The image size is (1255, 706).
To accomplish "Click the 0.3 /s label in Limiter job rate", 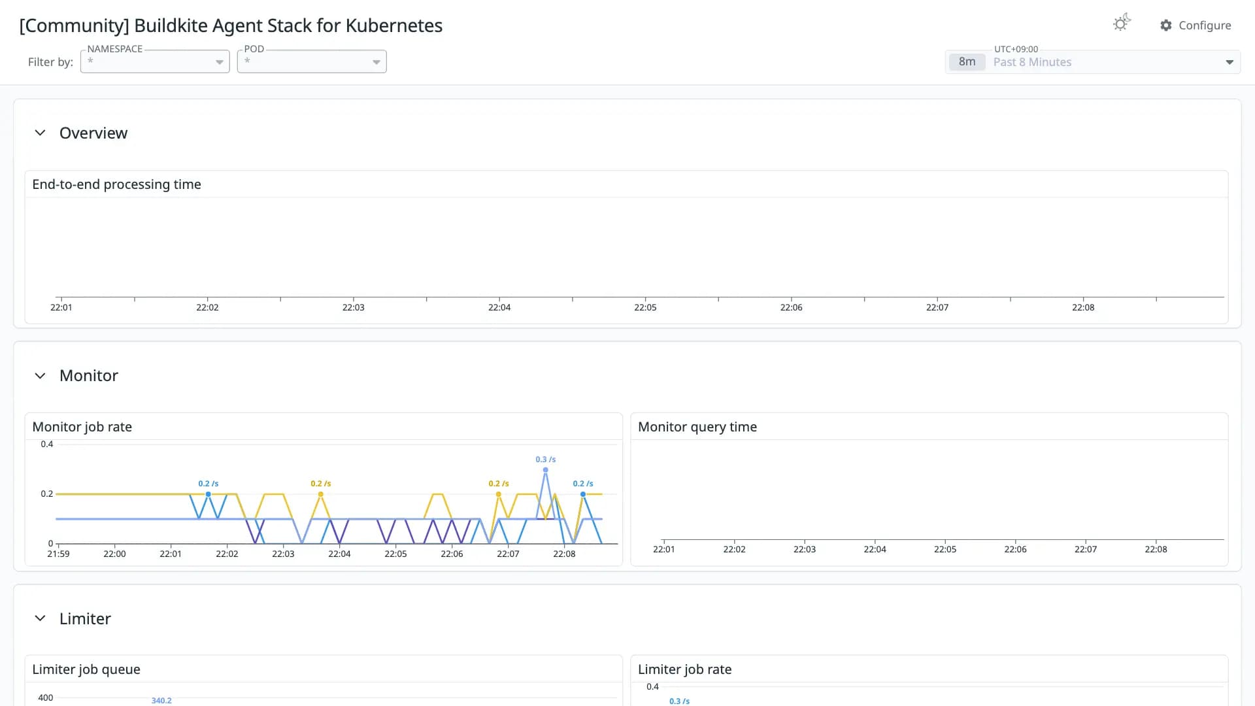I will 679,701.
